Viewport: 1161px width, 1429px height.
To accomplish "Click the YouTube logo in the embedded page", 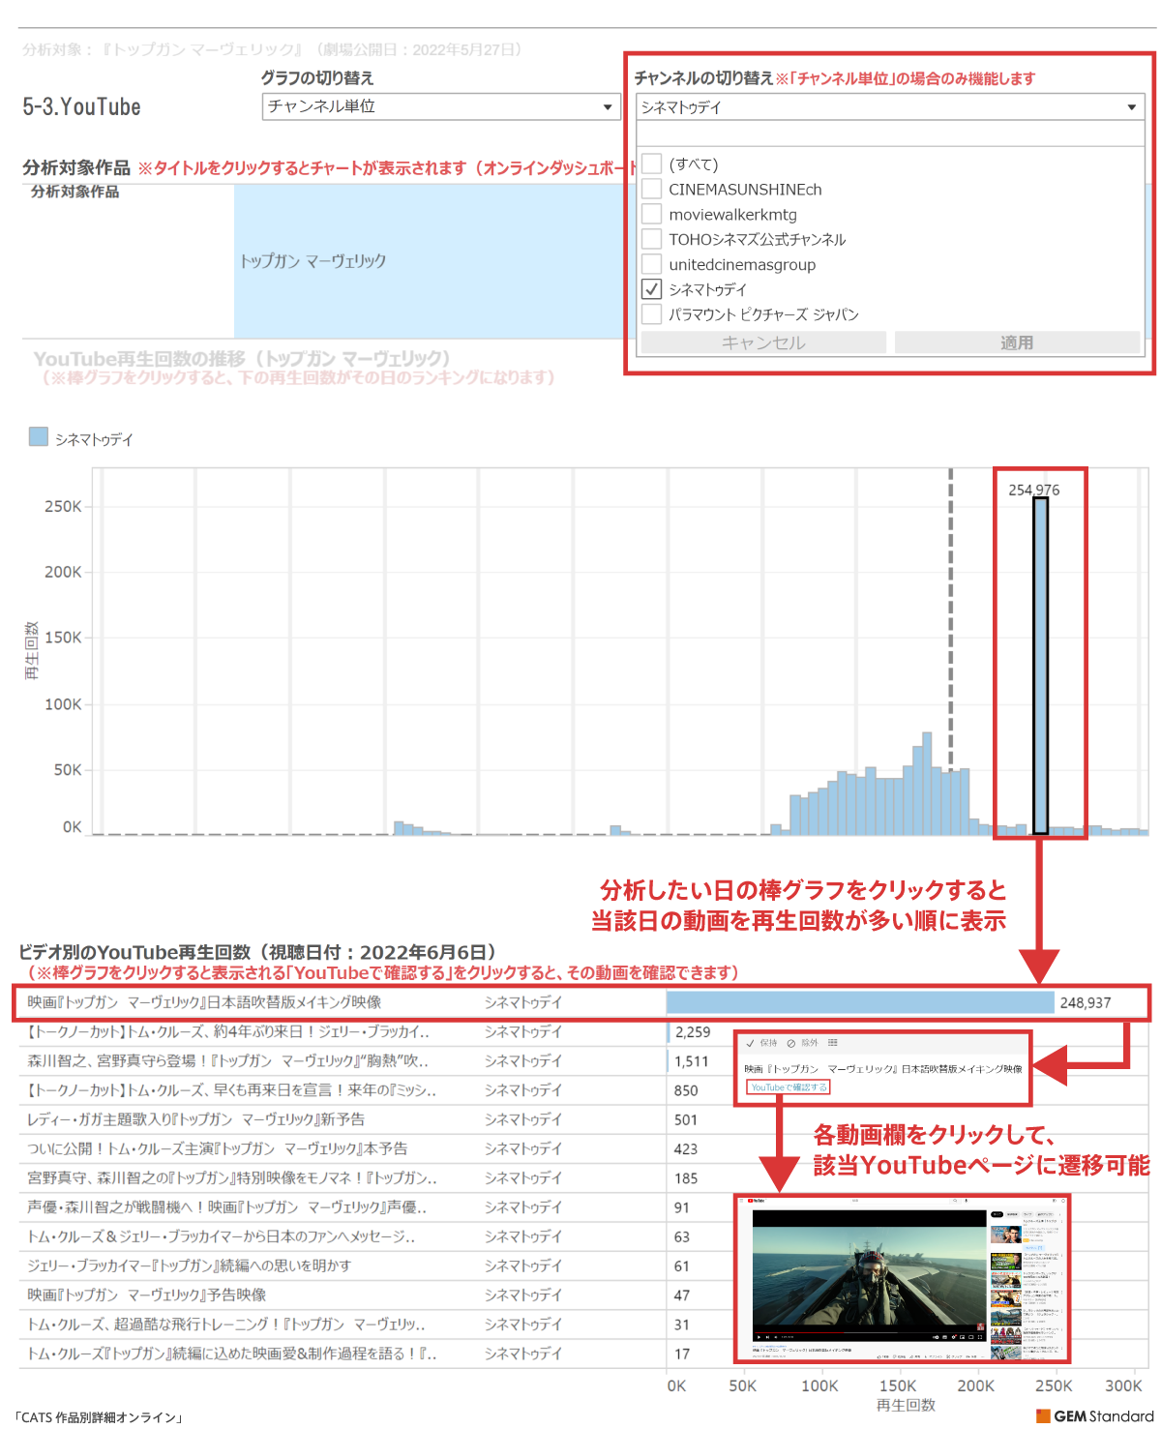I will coord(757,1200).
